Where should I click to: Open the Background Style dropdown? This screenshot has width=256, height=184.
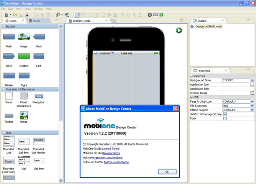click(x=252, y=80)
